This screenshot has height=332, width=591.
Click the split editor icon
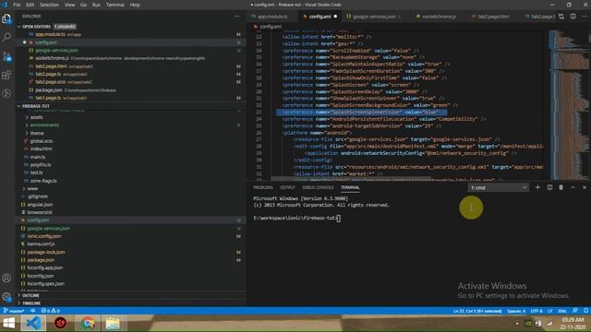pos(573,17)
